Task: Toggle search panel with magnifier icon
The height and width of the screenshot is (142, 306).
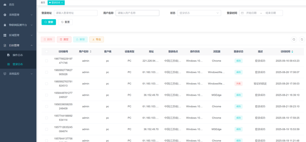Action: point(294,39)
